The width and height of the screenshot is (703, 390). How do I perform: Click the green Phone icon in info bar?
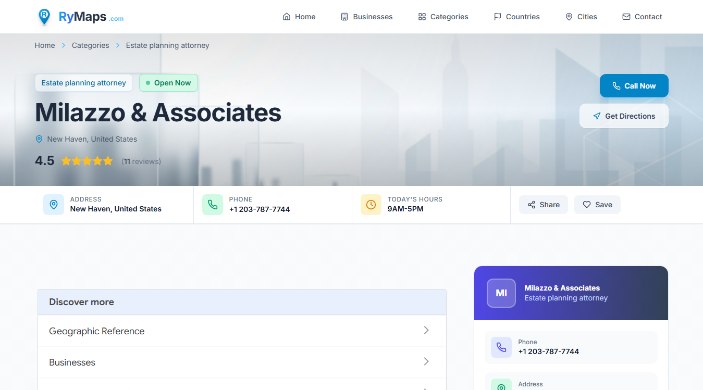point(213,205)
